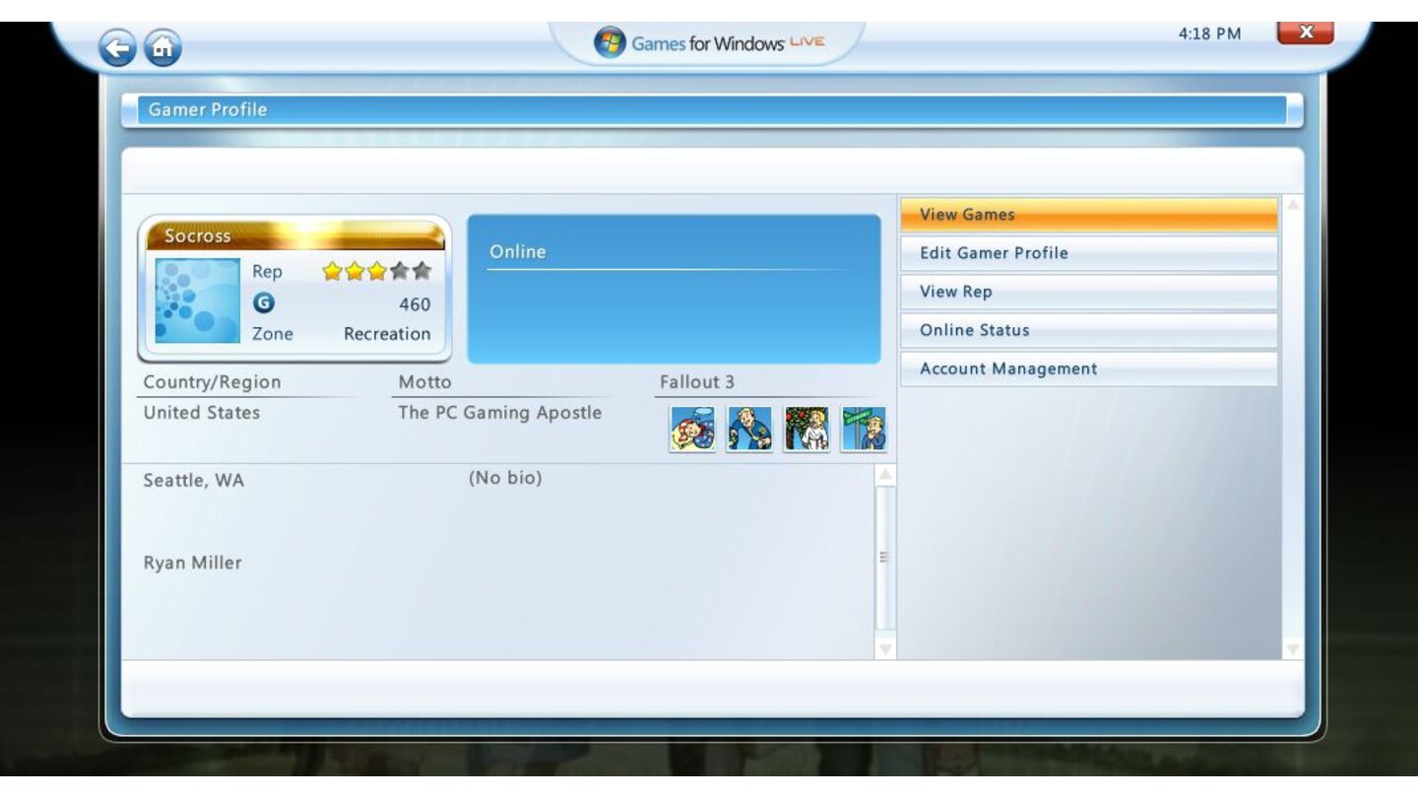This screenshot has height=798, width=1418.
Task: Click the 'United States' country value
Action: (202, 413)
